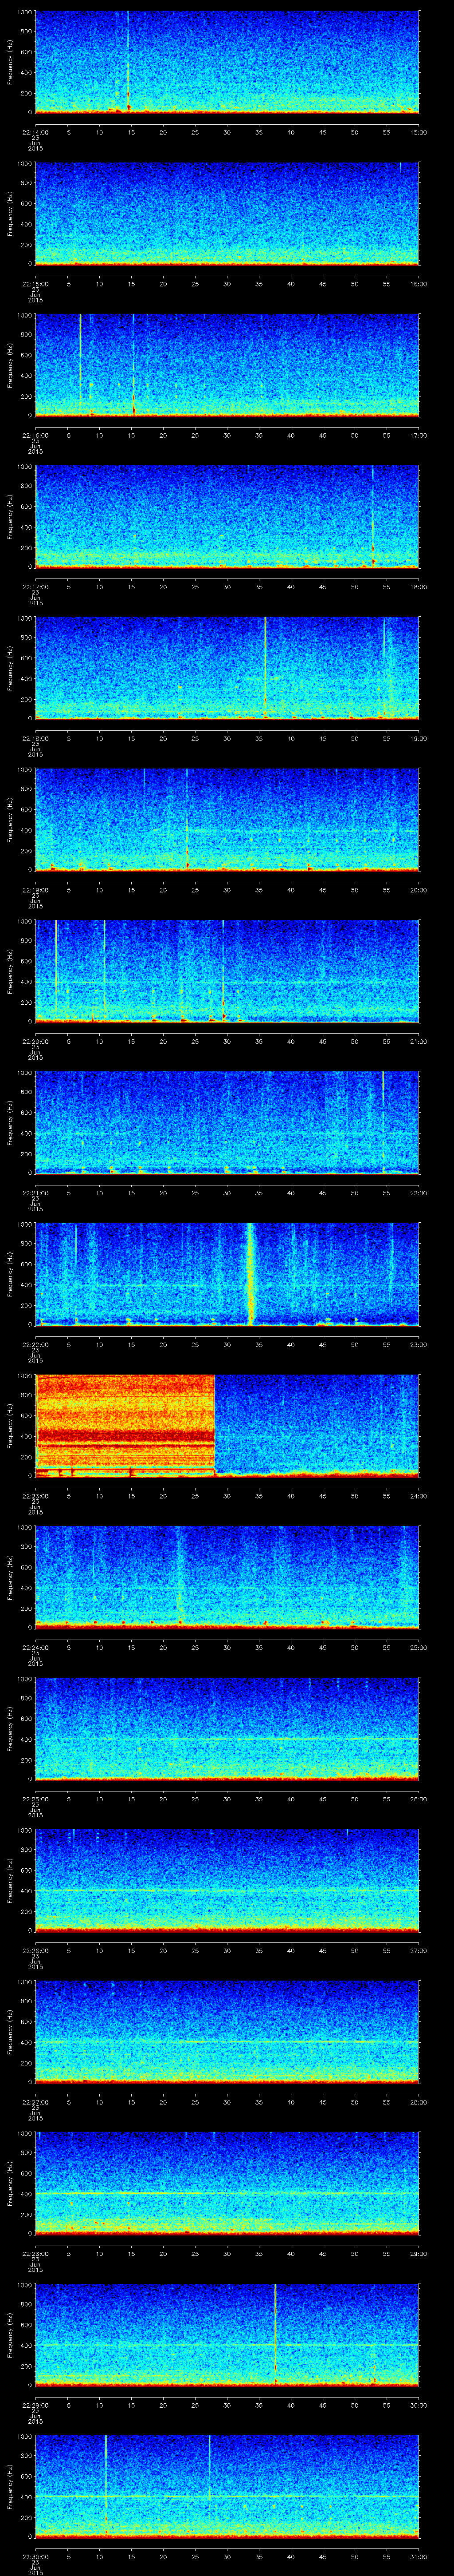The width and height of the screenshot is (454, 2576).
Task: Click the vertical spike near 7 seconds in 22:16:00 panel
Action: [x=80, y=364]
